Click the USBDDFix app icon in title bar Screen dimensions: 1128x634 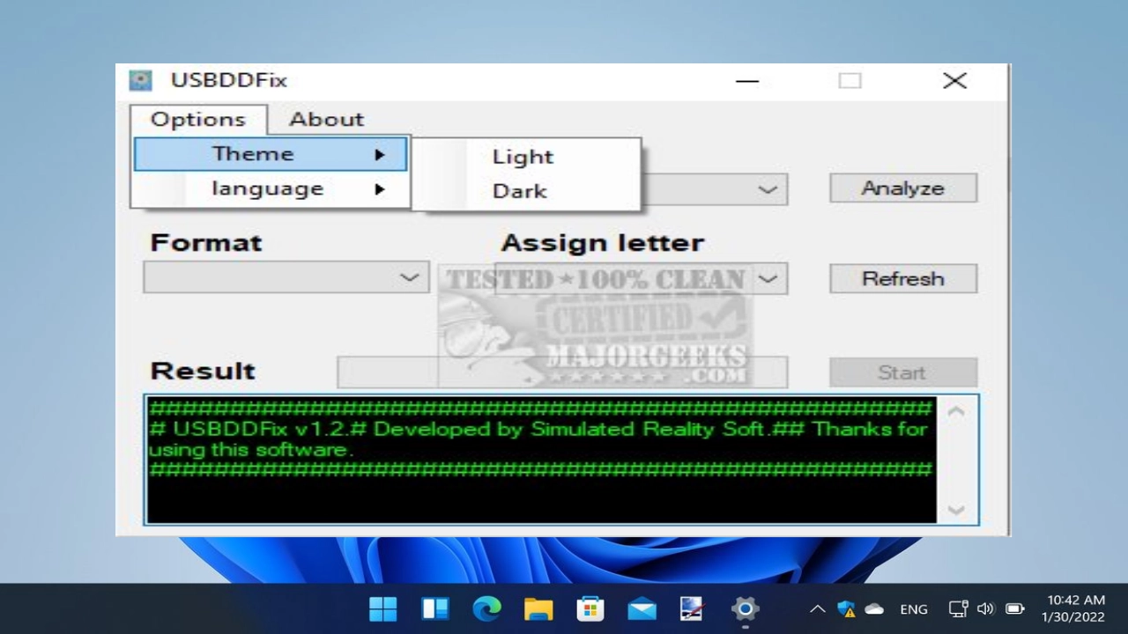pos(140,80)
